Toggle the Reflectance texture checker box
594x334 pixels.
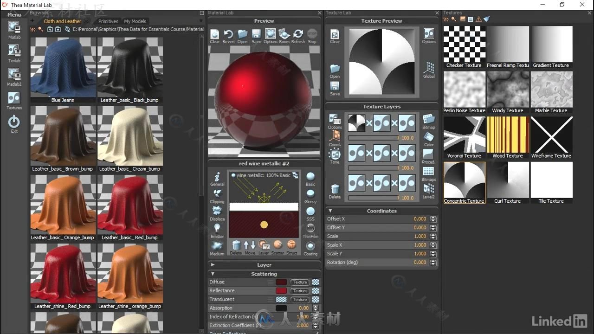tap(316, 291)
